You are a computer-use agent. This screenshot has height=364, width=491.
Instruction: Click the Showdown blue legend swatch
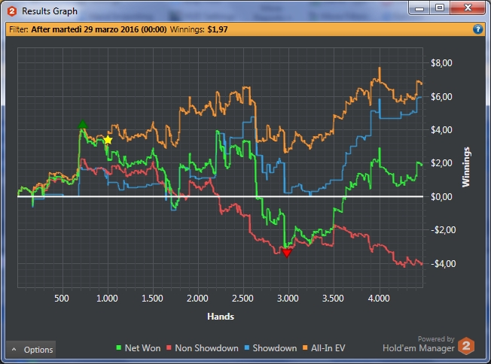click(247, 347)
